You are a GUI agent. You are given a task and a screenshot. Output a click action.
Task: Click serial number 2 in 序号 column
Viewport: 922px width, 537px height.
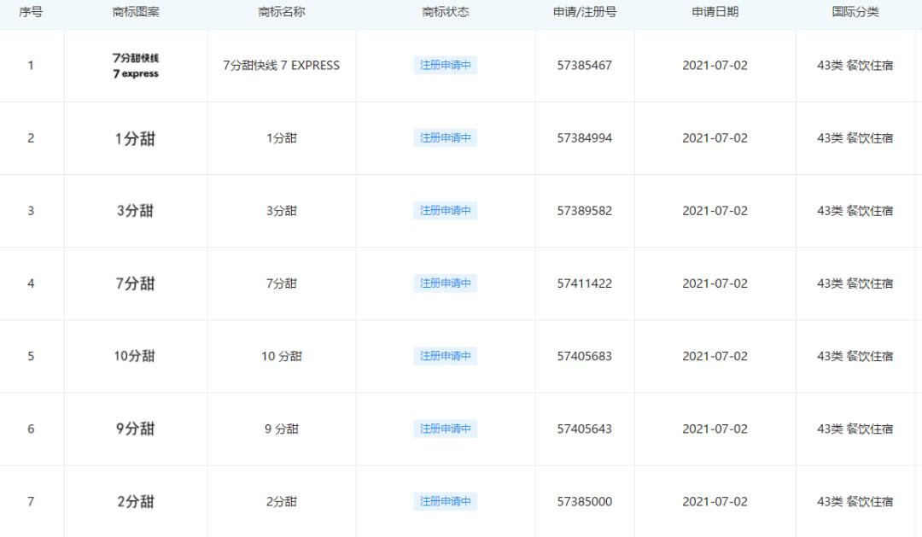(x=31, y=138)
